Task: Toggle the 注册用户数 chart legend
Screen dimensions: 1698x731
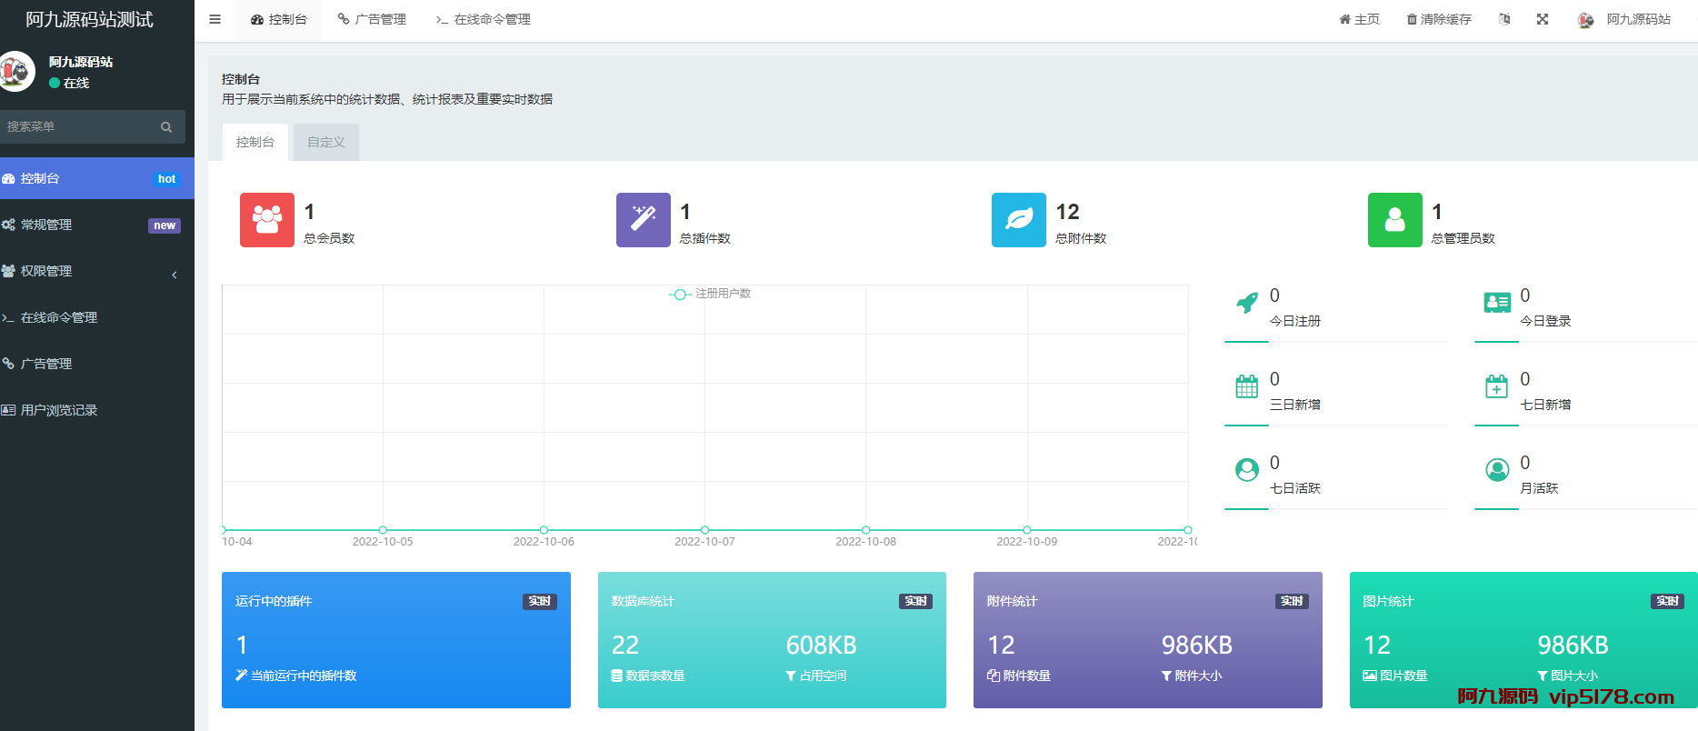Action: tap(710, 294)
